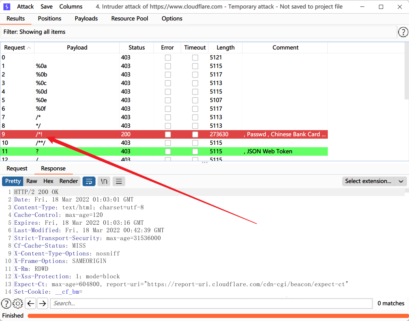Select the Response viewer tab
Viewport: 409px width, 321px height.
click(53, 169)
